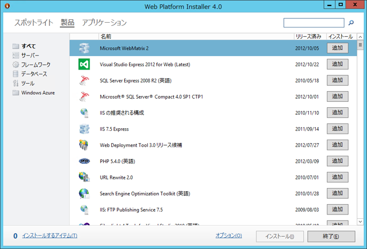Add Microsoft WebMatrix 2 with 追加

(x=337, y=48)
